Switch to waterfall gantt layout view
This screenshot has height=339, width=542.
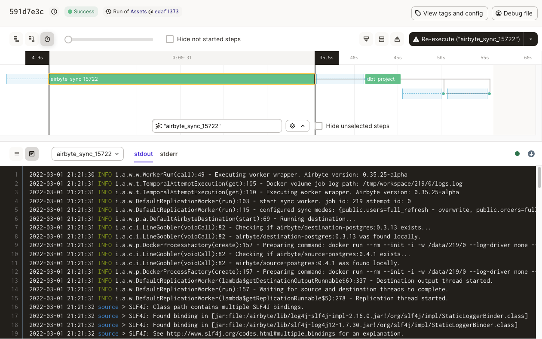click(32, 39)
